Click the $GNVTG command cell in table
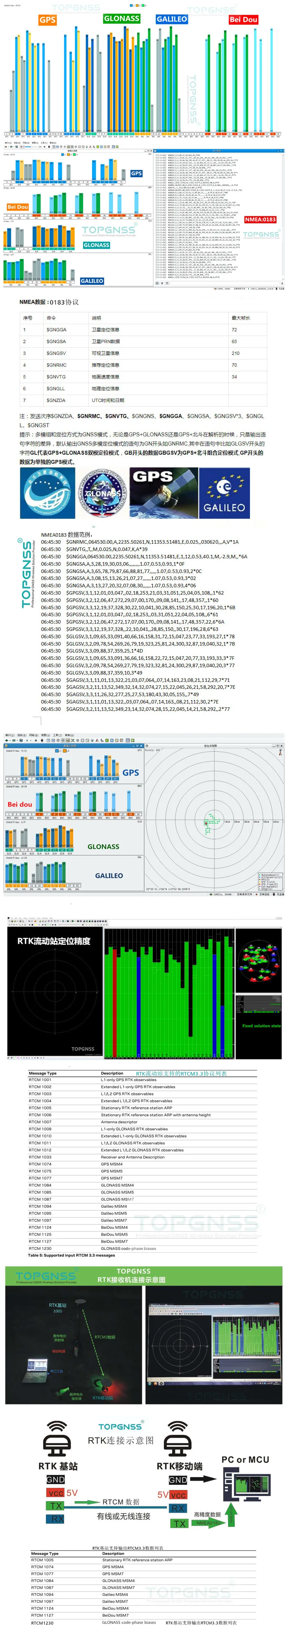288x1646 pixels. tap(56, 377)
